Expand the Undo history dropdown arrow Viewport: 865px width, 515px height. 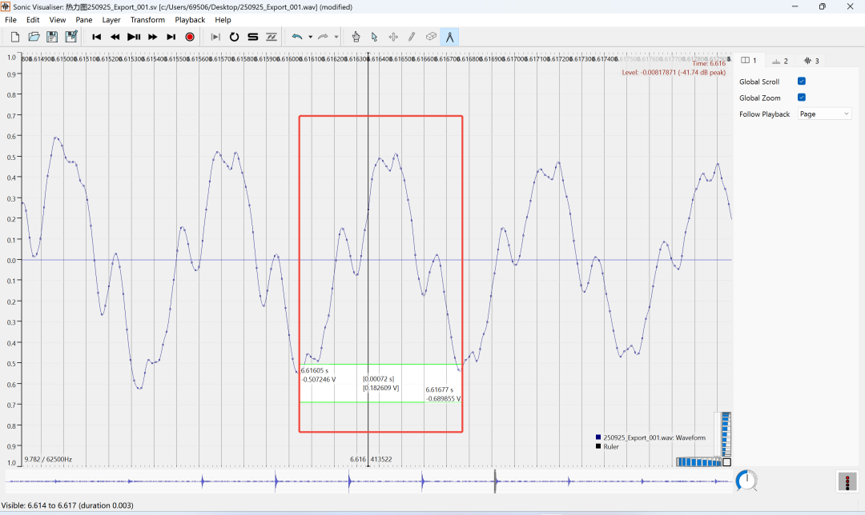[x=310, y=37]
